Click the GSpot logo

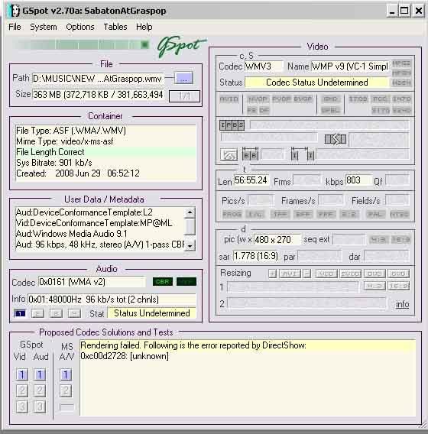(x=181, y=46)
